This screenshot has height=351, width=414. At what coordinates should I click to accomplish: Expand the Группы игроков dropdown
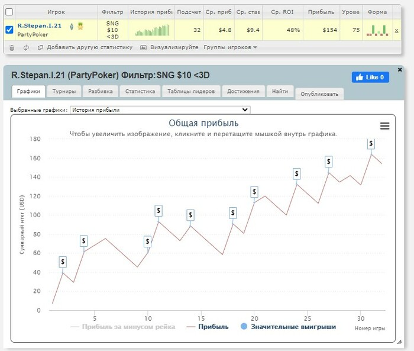point(230,47)
